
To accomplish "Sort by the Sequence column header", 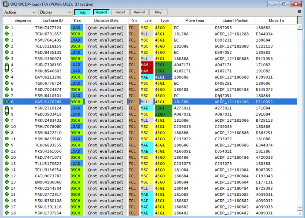I will (x=23, y=20).
